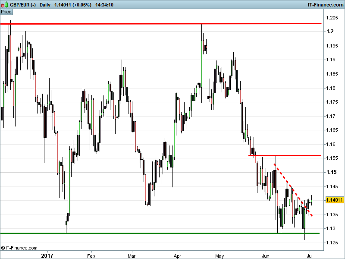
Task: Click the 1.145 price axis label
Action: [x=332, y=186]
